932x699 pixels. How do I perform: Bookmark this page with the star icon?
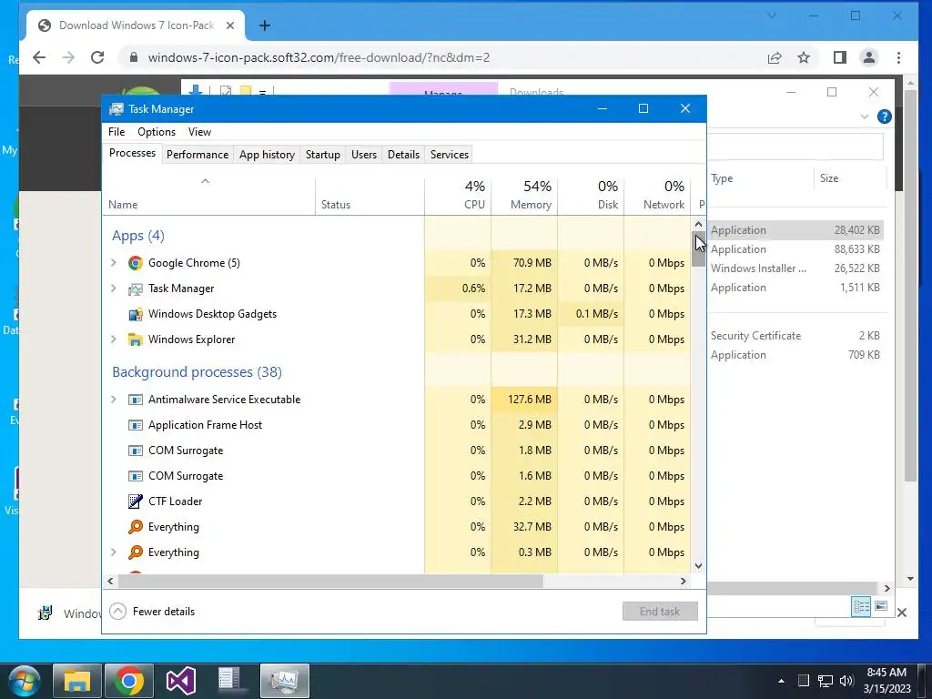[804, 57]
